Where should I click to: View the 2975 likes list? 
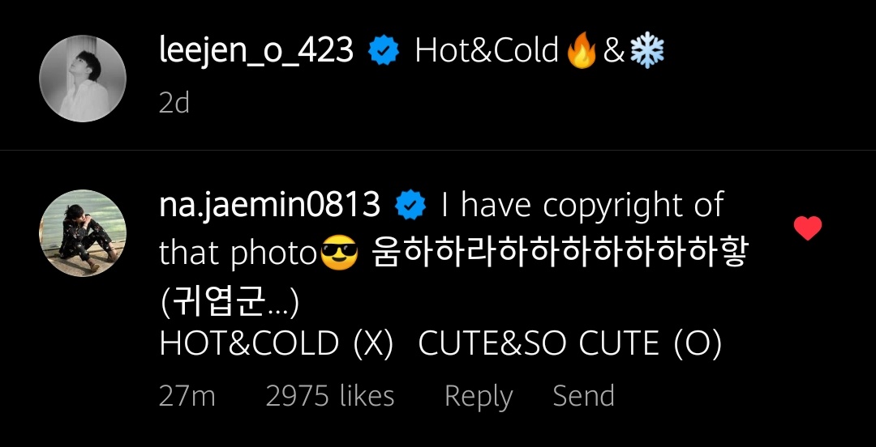[330, 396]
